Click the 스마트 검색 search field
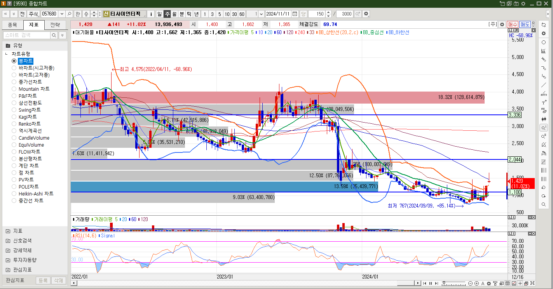This screenshot has height=289, width=553. (27, 35)
